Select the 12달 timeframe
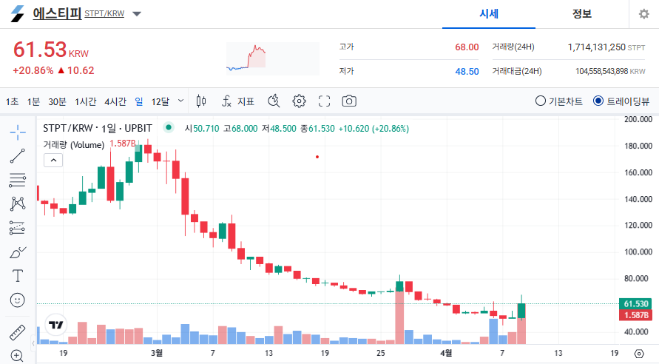This screenshot has width=659, height=364. coord(160,101)
